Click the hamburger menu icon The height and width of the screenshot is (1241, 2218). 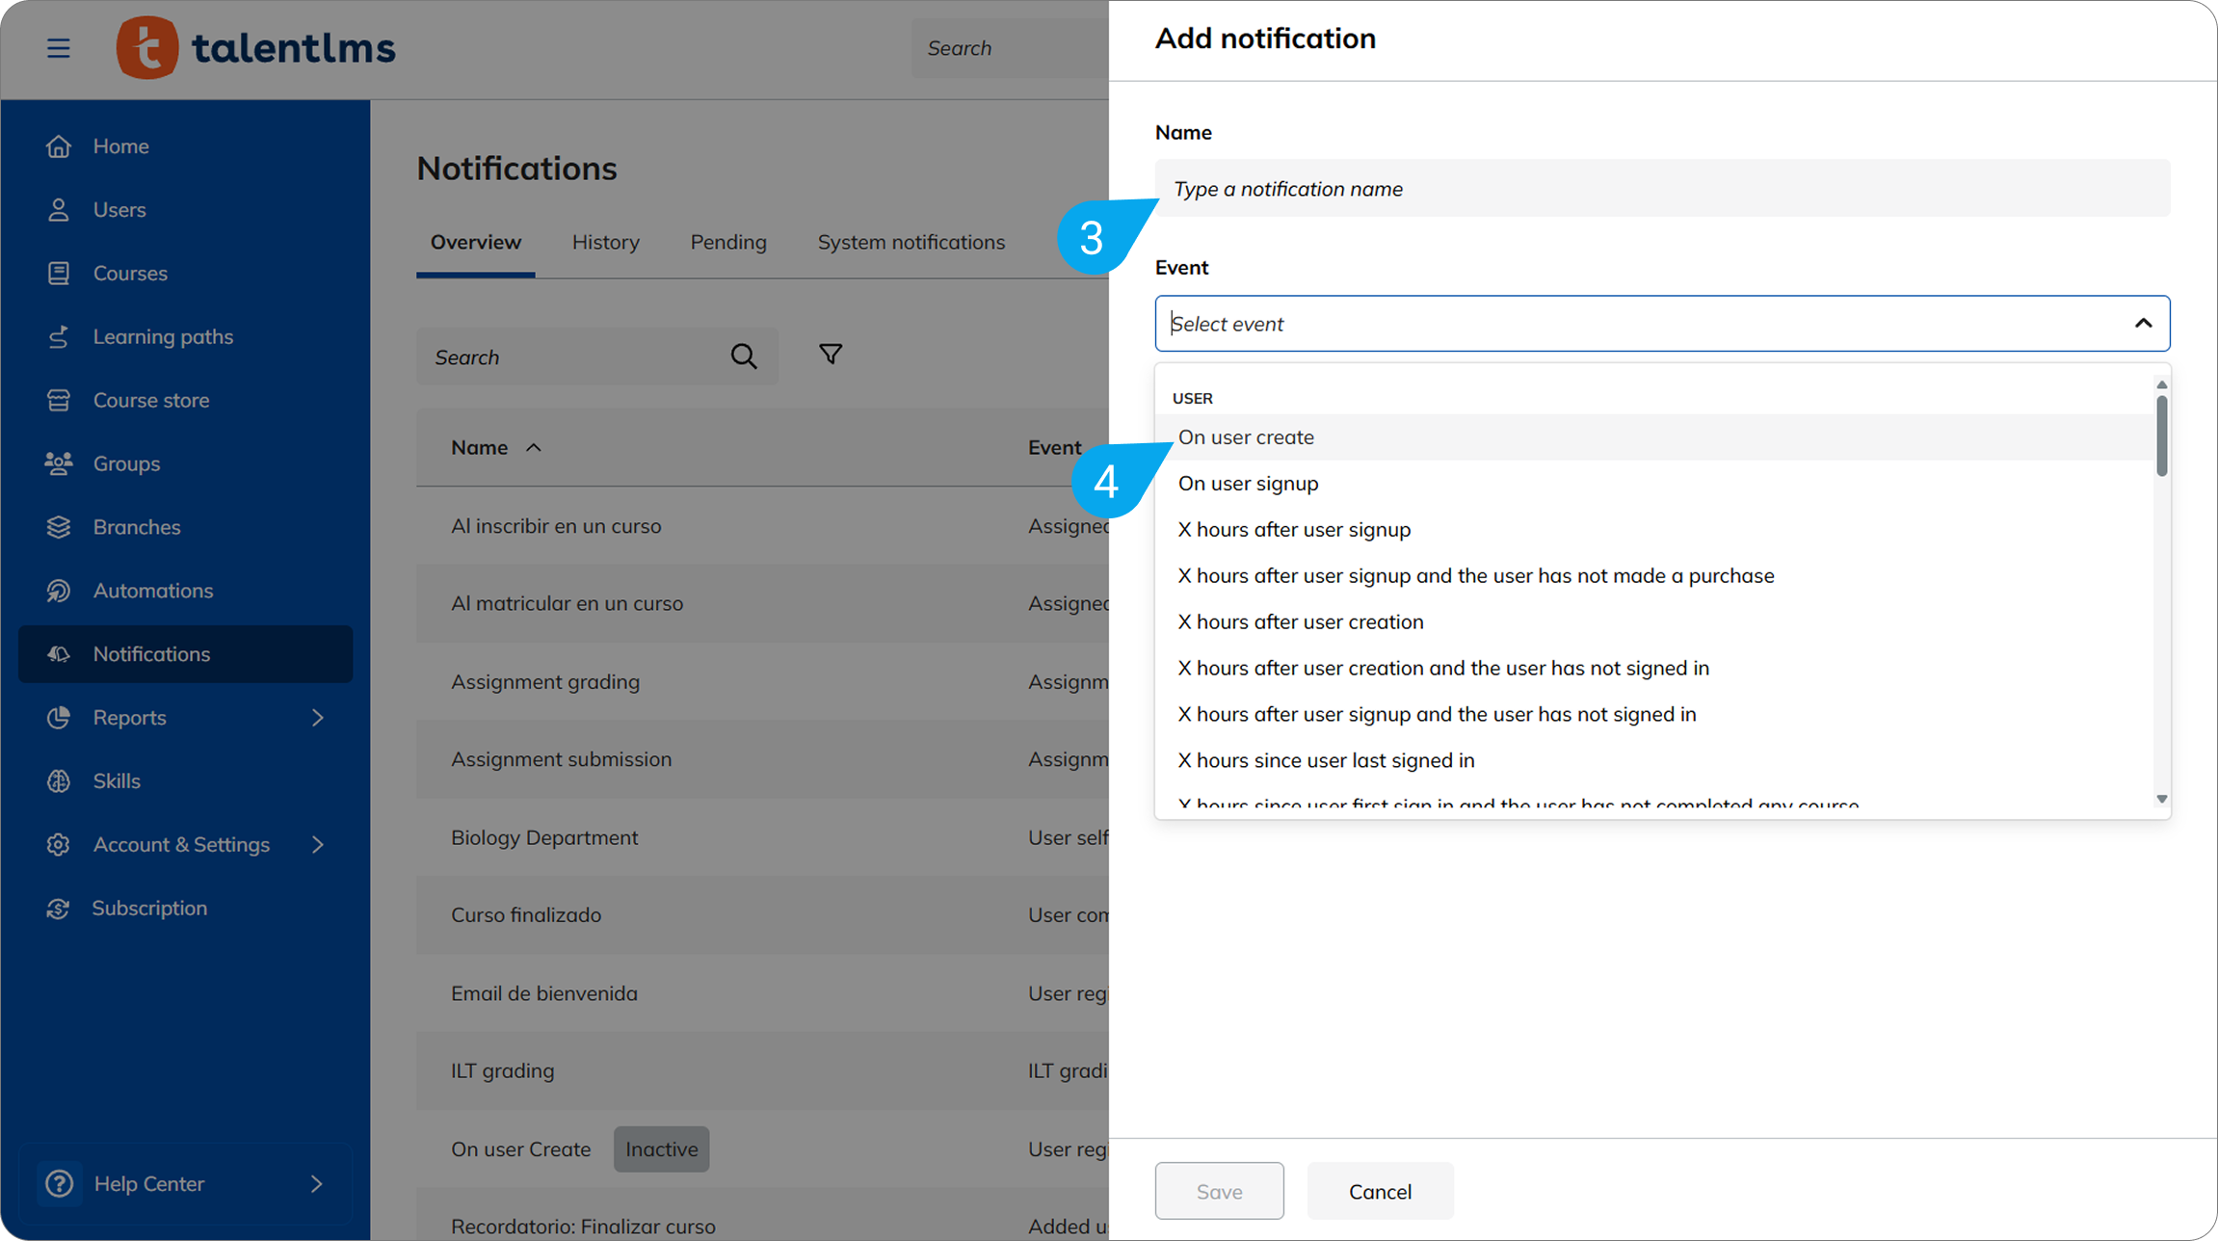pos(58,47)
